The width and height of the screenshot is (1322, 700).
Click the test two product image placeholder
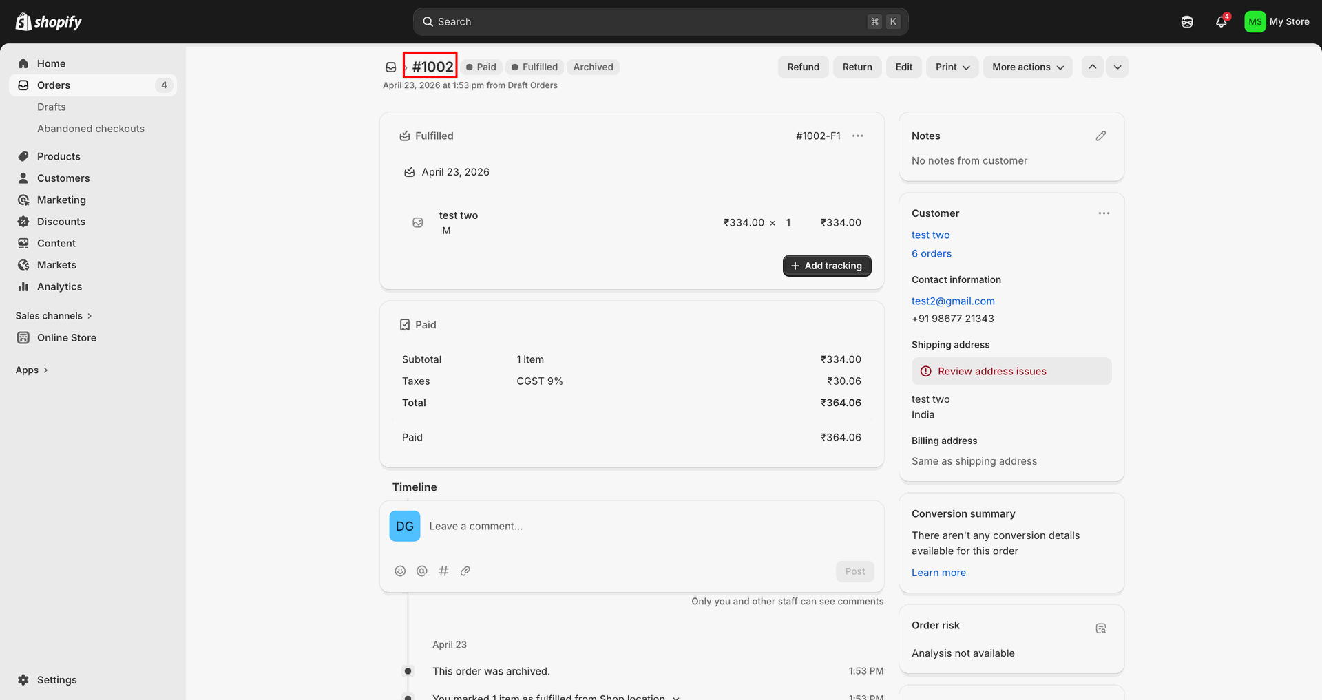tap(417, 223)
